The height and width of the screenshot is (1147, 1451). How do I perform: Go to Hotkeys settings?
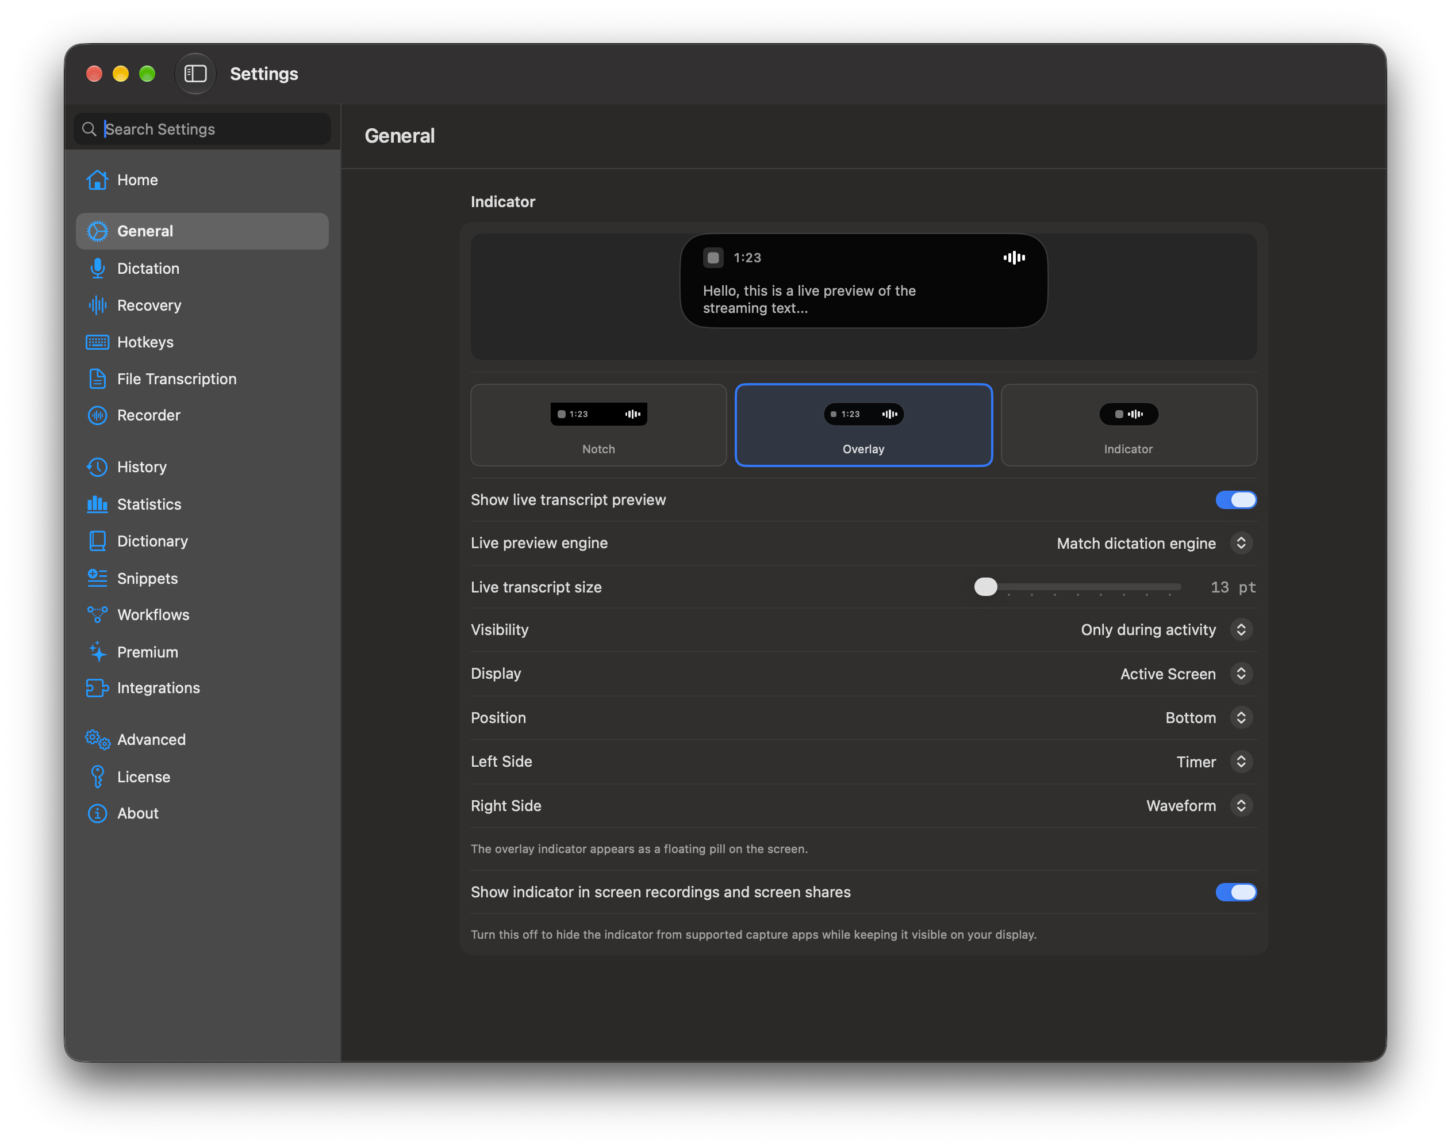click(202, 342)
